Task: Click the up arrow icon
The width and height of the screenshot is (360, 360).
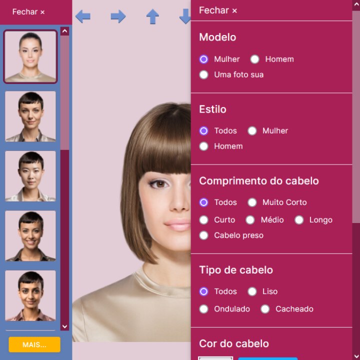Action: pos(152,16)
